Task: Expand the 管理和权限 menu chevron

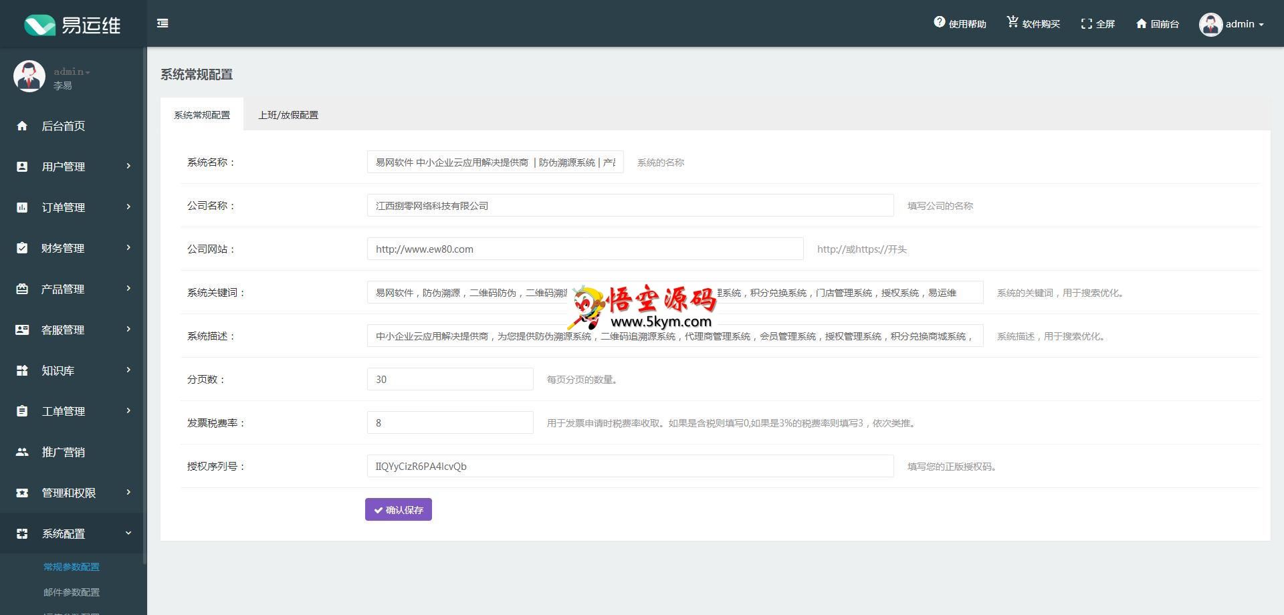Action: pos(128,492)
